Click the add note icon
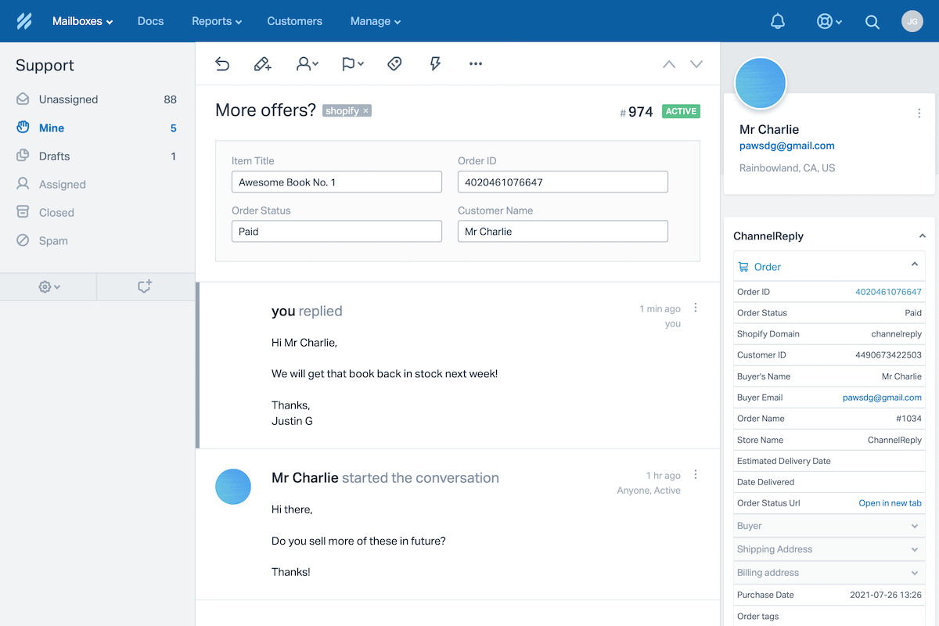 point(263,64)
